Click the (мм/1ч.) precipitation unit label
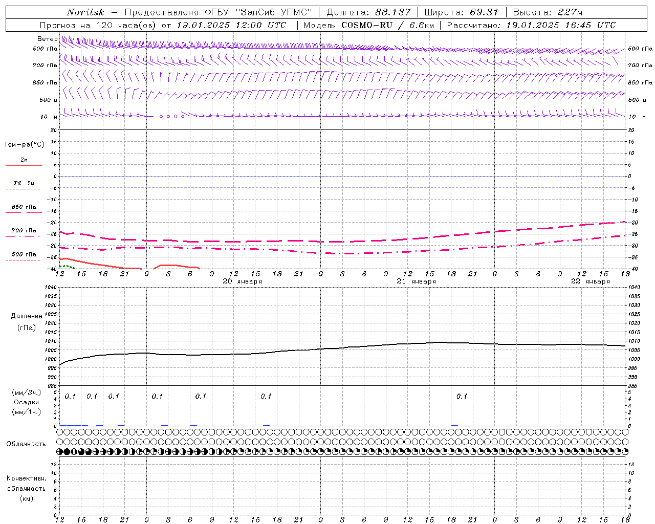655x524 pixels. (27, 412)
